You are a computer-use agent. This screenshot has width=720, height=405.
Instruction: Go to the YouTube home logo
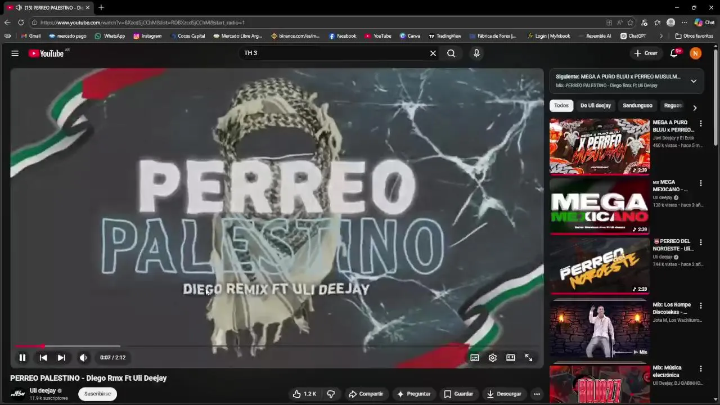click(x=46, y=53)
